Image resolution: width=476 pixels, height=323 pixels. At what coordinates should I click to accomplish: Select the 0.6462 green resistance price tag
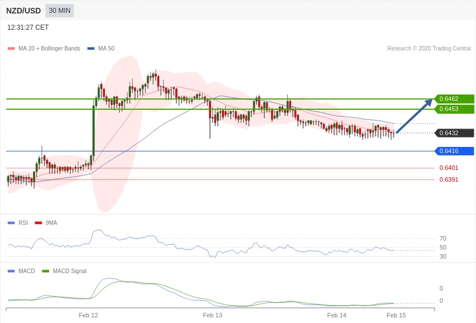[454, 99]
